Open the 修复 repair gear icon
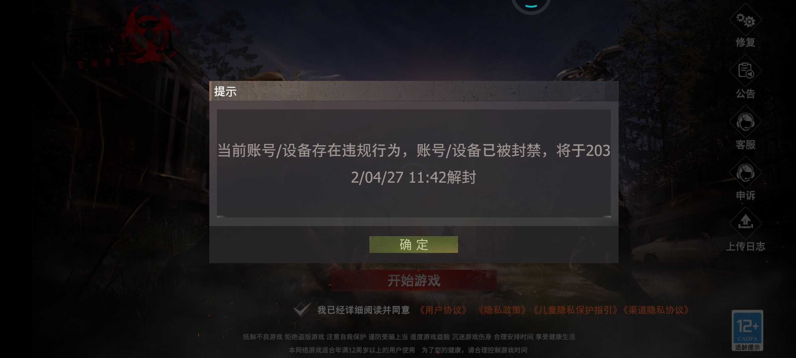Viewport: 796px width, 358px height. point(745,20)
